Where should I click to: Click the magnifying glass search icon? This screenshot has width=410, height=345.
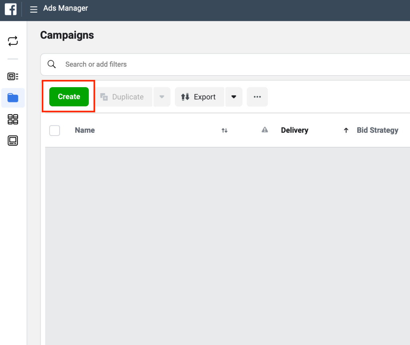coord(52,64)
